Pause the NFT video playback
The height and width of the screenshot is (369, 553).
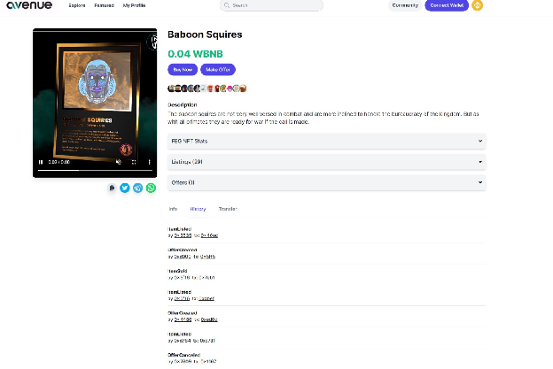41,162
